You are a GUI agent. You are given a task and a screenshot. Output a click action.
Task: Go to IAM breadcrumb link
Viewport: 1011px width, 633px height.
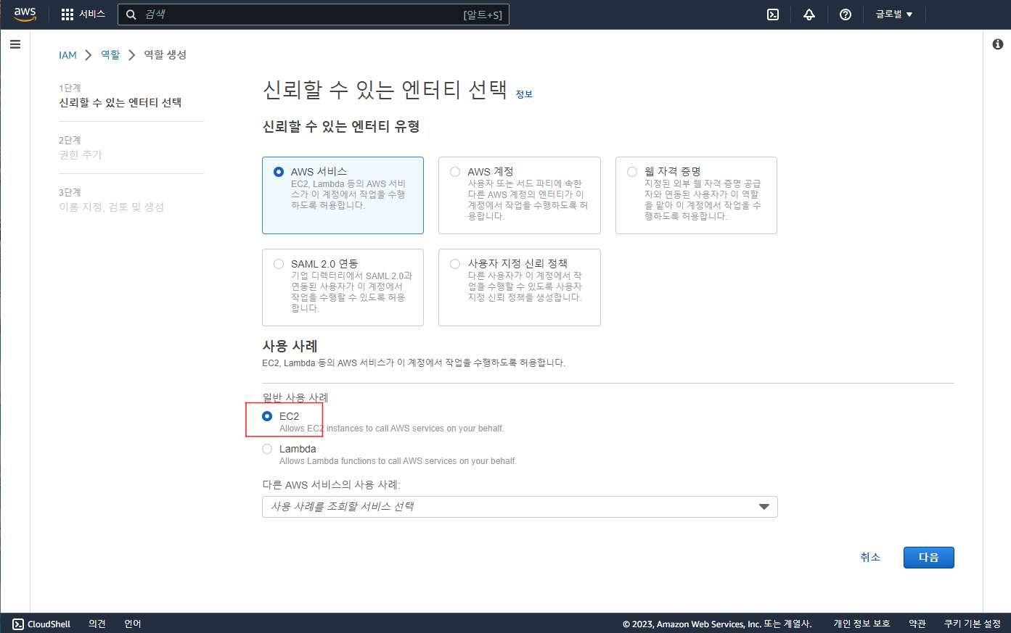click(67, 55)
